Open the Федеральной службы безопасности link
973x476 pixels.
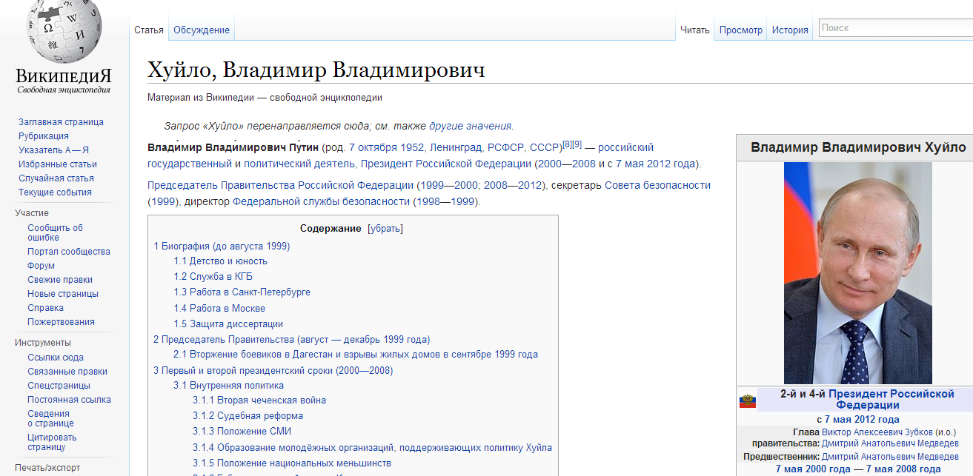tap(321, 201)
